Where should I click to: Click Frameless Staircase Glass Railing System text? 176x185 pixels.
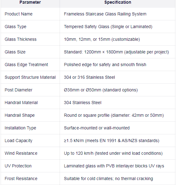[x=105, y=14]
